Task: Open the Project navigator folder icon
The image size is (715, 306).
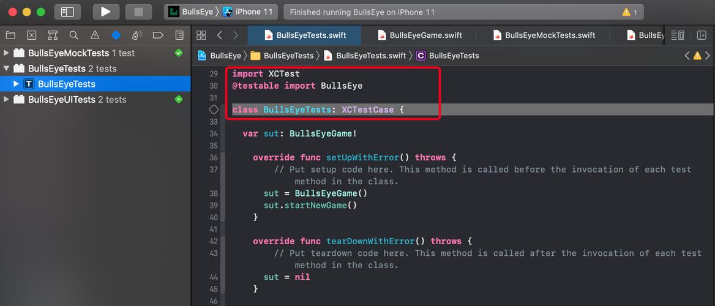Action: 10,35
